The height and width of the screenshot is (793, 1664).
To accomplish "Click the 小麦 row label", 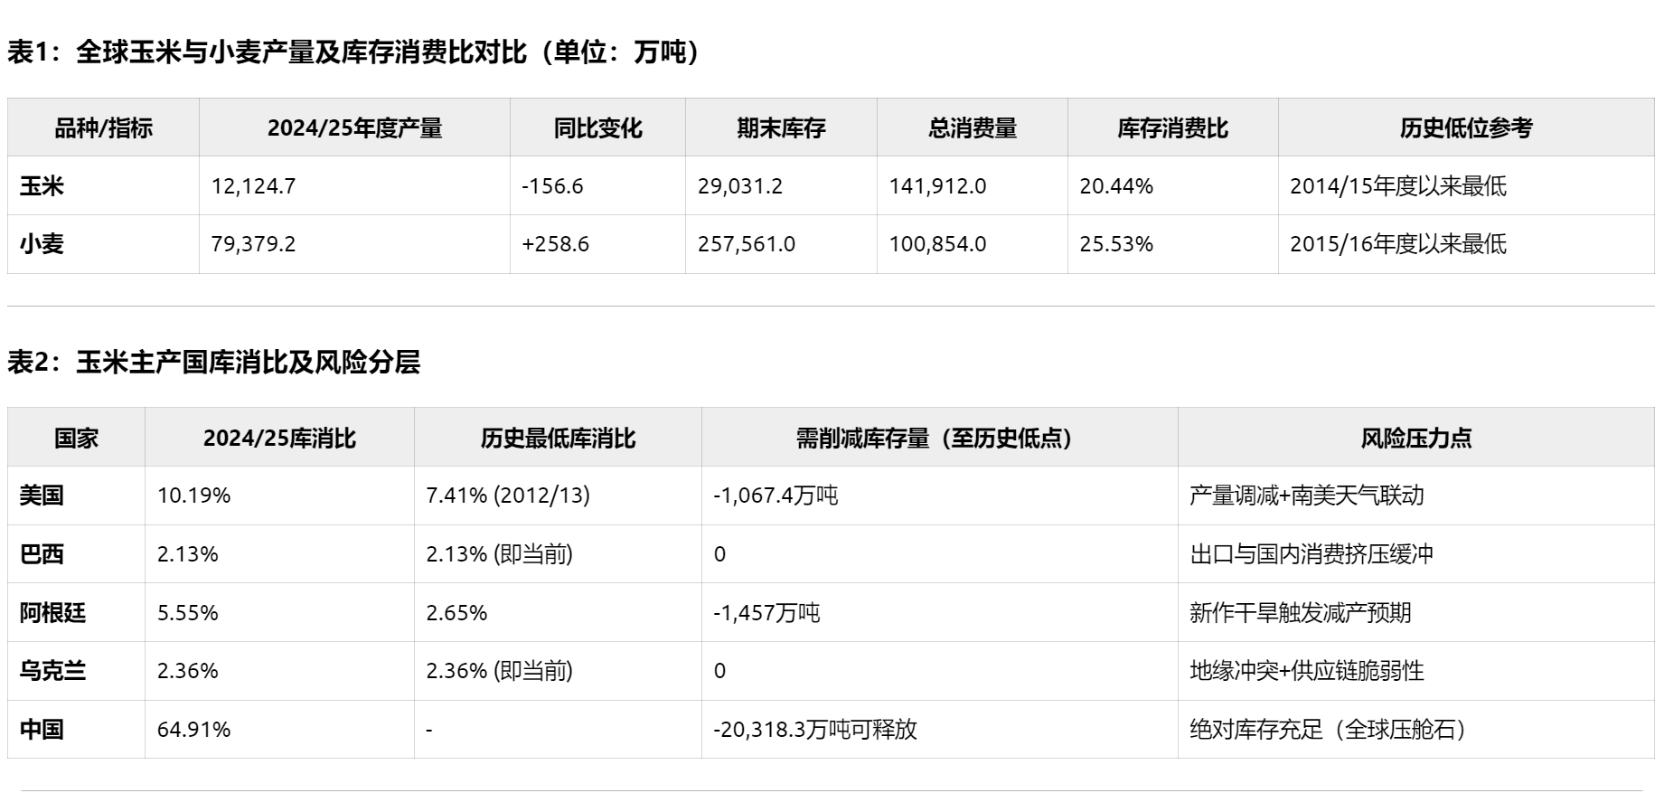I will 42,244.
